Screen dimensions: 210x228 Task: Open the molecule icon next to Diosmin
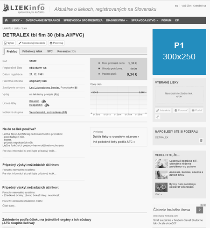pyautogui.click(x=43, y=101)
